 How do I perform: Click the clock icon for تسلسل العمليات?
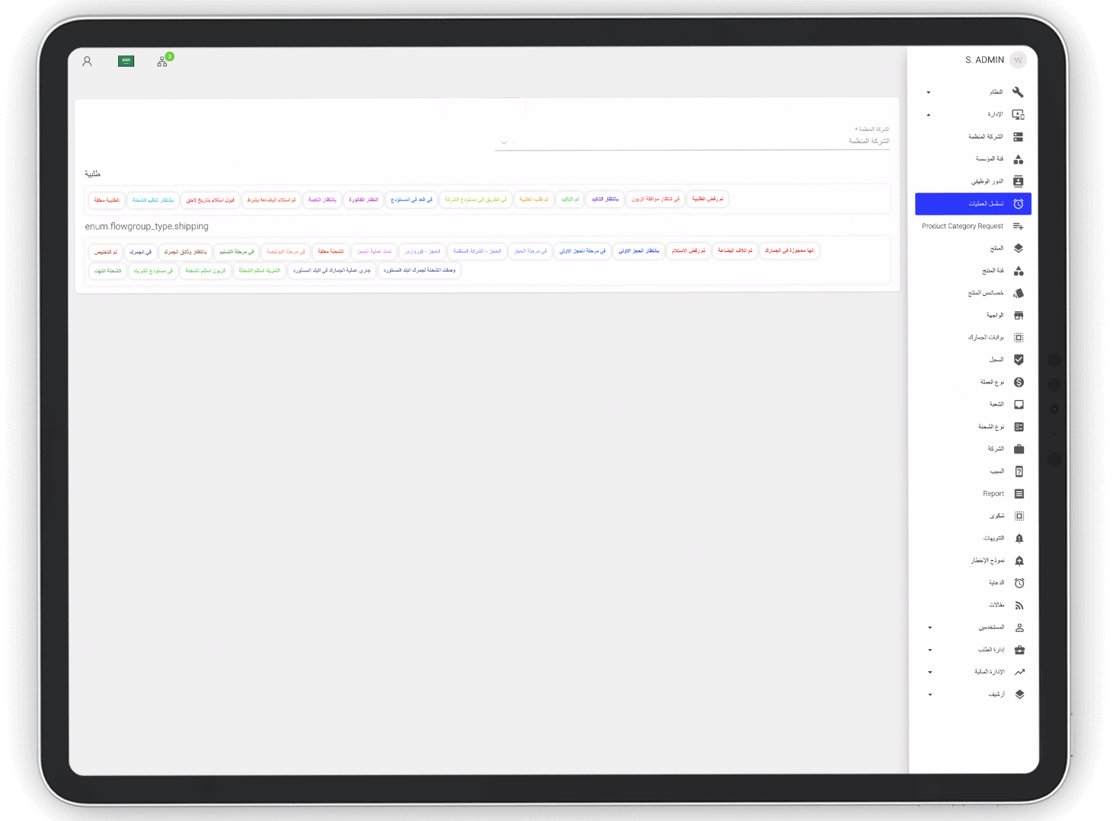pyautogui.click(x=1018, y=204)
